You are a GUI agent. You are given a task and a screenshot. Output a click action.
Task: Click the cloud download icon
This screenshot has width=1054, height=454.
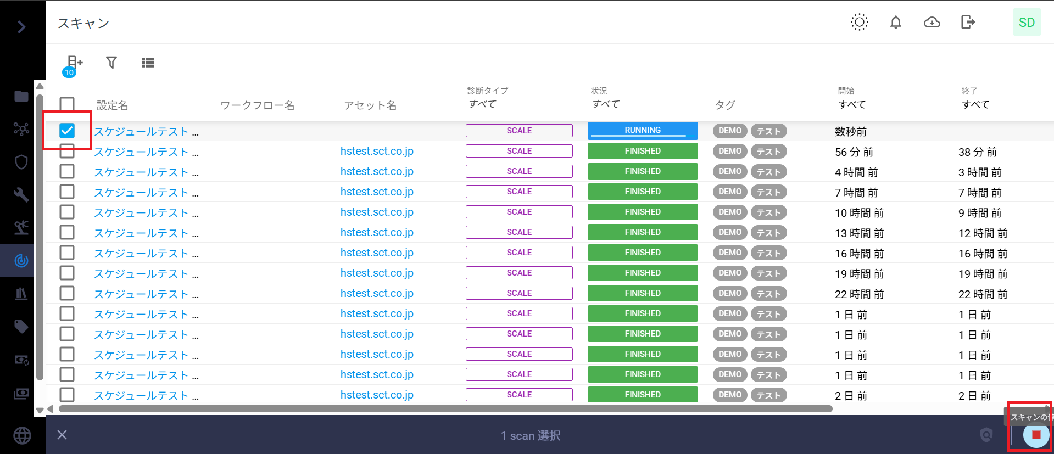coord(932,23)
